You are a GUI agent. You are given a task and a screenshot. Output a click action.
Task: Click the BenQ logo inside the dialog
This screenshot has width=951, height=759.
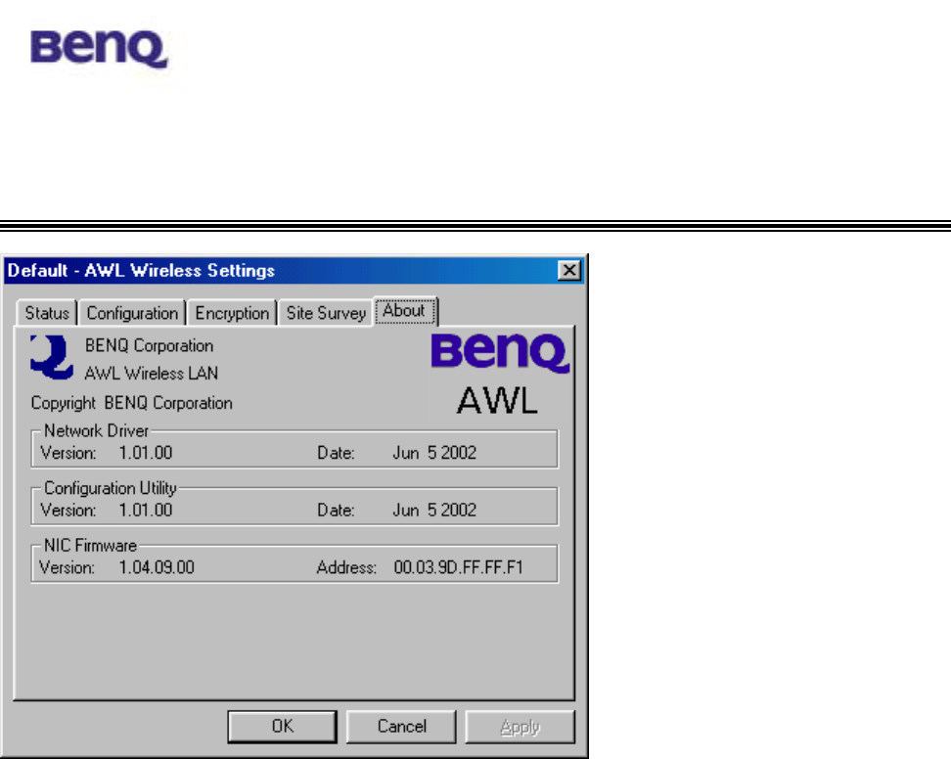(x=500, y=353)
